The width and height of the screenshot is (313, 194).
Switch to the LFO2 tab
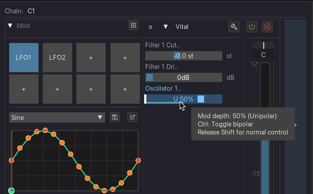coord(57,57)
